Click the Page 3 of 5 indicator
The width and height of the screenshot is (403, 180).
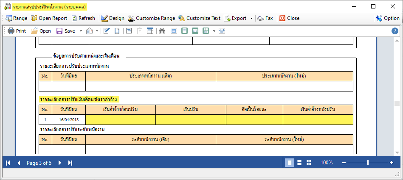[x=39, y=163]
